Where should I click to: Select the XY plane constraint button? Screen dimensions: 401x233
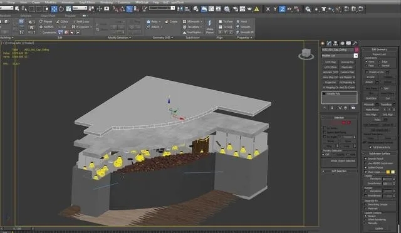(289, 9)
